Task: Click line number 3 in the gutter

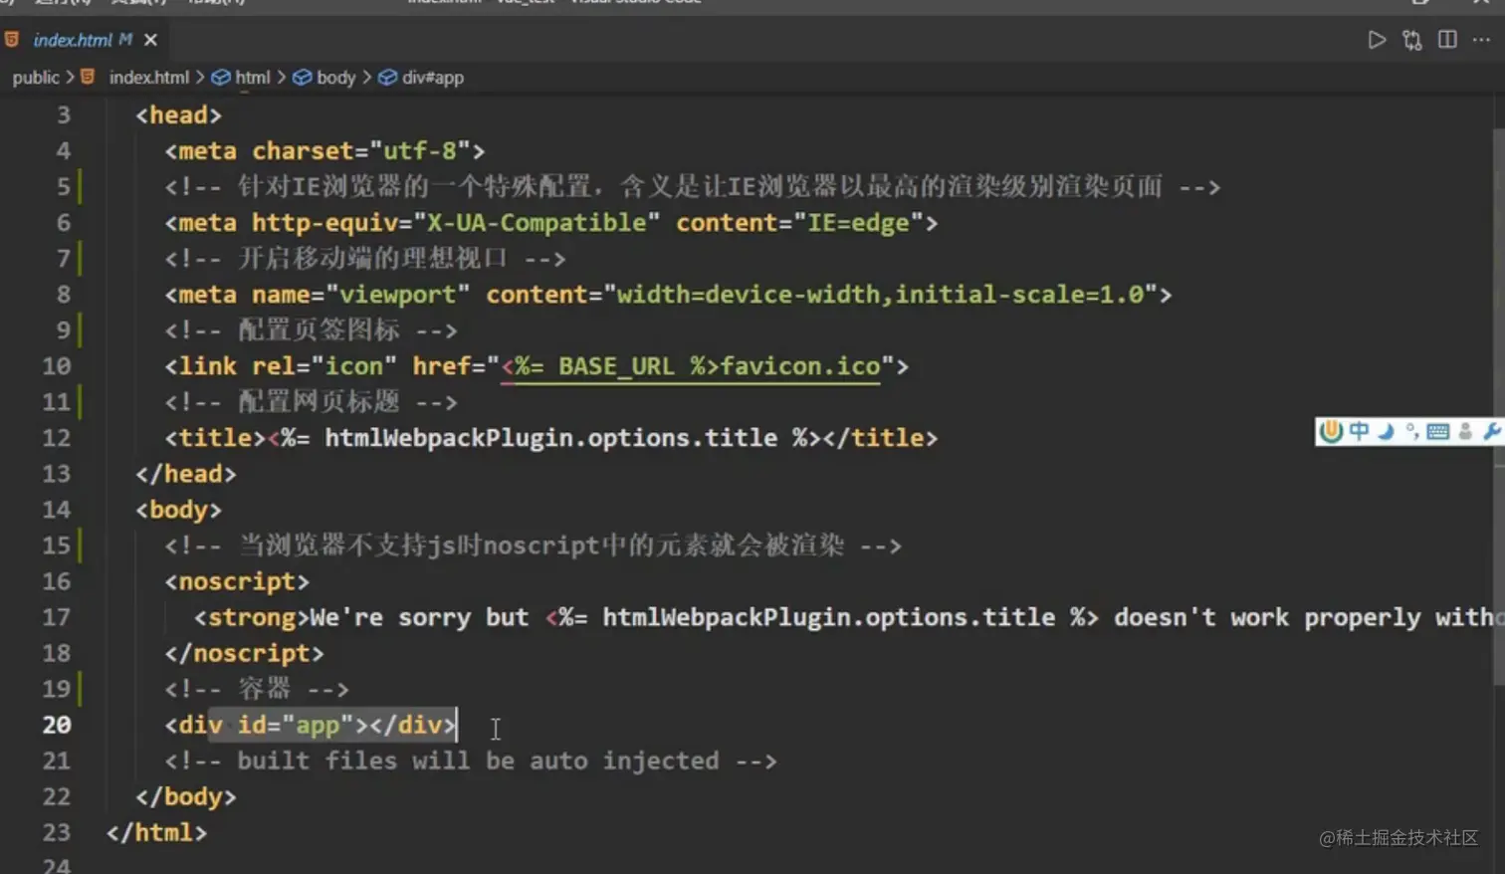Action: (64, 115)
